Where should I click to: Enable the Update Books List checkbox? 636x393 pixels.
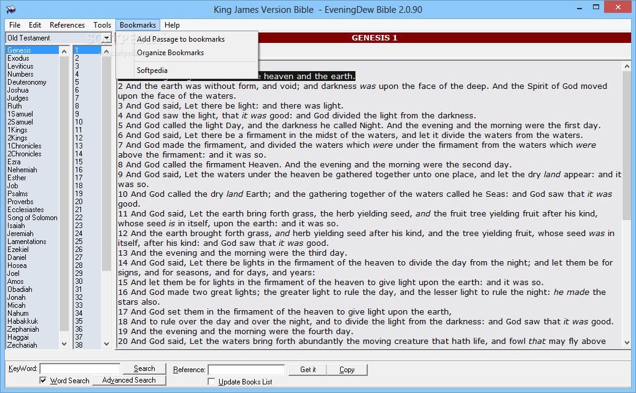(x=211, y=381)
